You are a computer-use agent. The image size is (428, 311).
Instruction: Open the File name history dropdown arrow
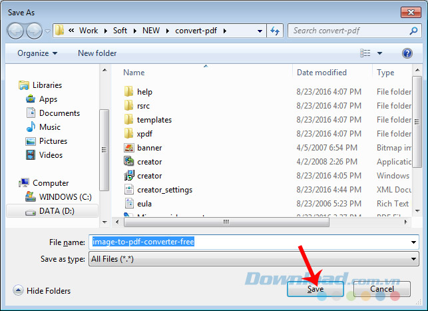(413, 242)
